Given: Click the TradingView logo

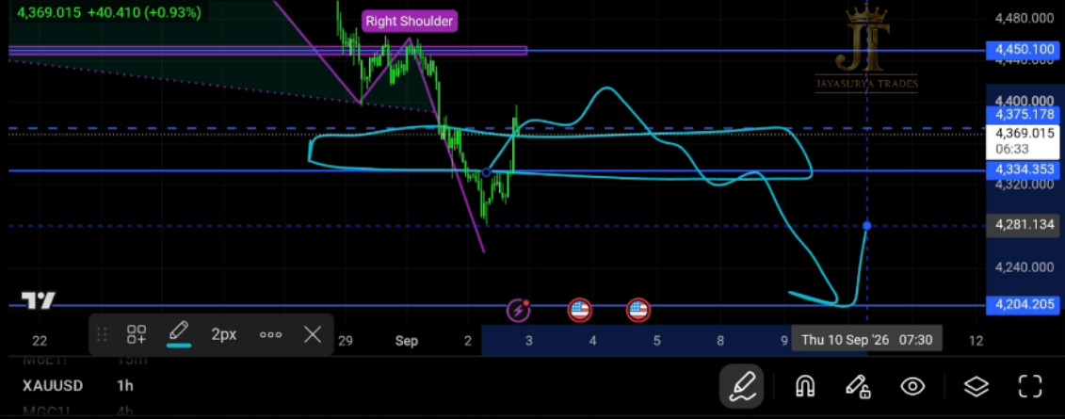Looking at the screenshot, I should coord(38,301).
